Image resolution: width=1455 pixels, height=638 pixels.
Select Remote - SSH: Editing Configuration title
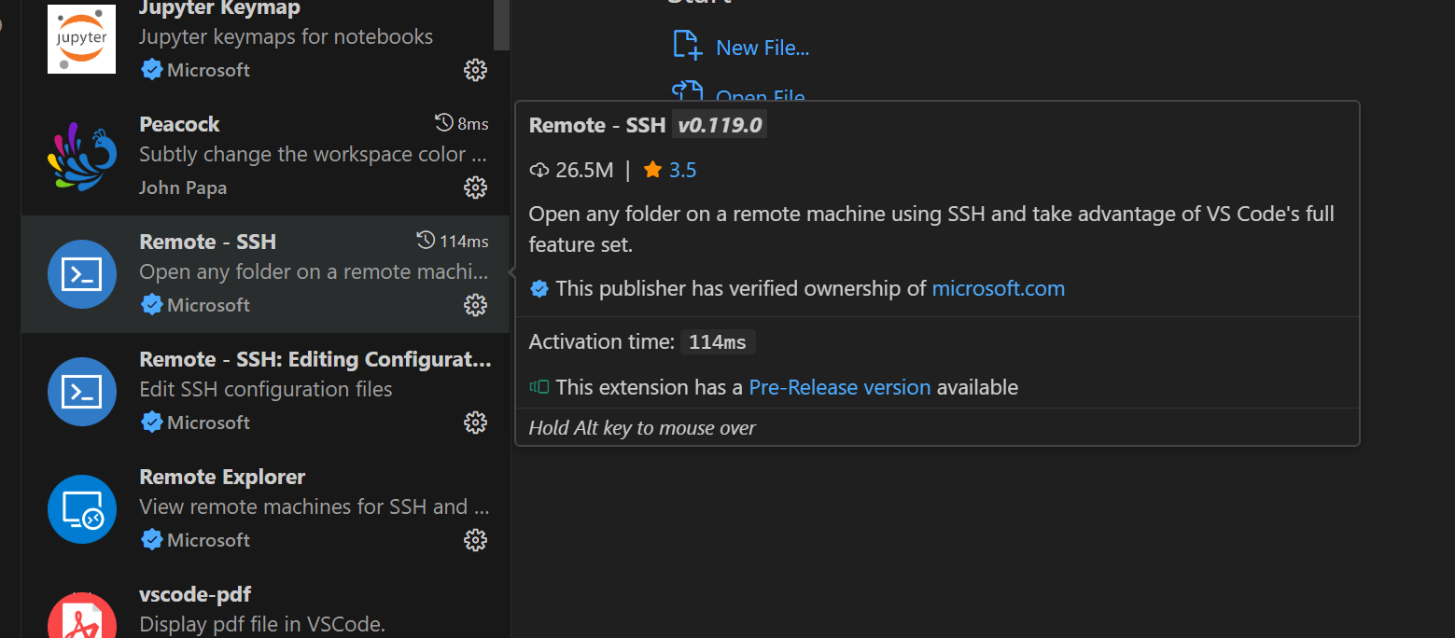[315, 359]
